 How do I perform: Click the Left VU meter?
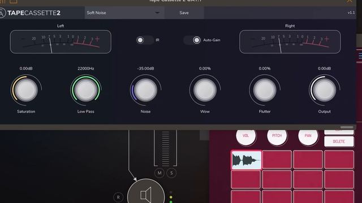61,42
